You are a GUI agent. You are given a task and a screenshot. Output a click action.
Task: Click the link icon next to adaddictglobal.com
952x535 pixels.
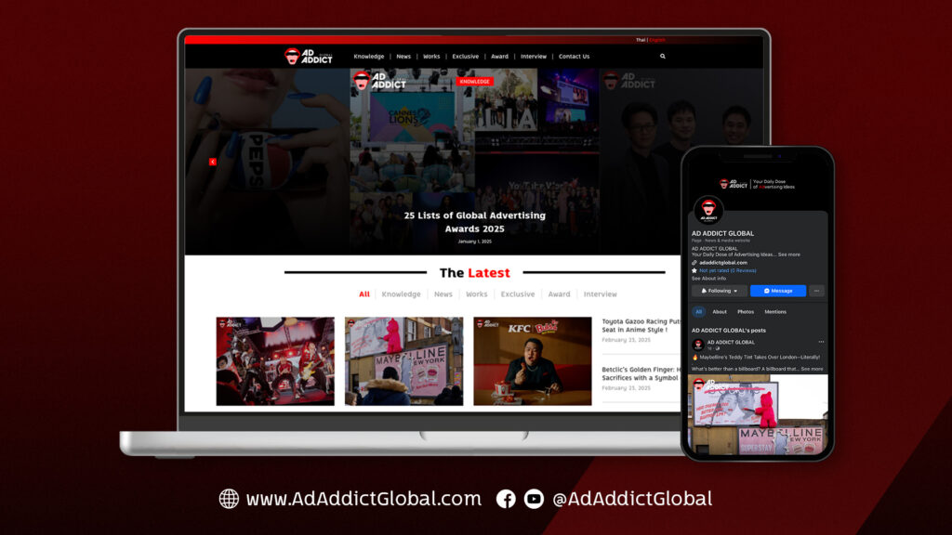coord(694,262)
